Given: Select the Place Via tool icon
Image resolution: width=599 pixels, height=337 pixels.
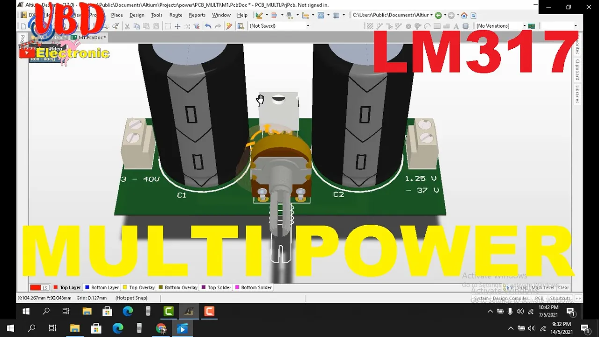Looking at the screenshot, I should pyautogui.click(x=417, y=26).
